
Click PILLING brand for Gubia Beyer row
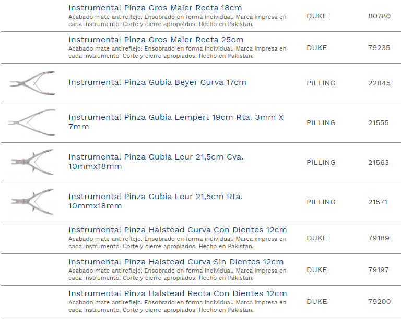point(321,83)
